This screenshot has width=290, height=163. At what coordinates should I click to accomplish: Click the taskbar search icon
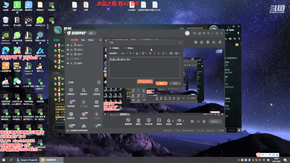(11, 160)
